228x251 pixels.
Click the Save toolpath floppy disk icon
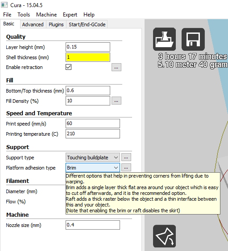coord(193,39)
